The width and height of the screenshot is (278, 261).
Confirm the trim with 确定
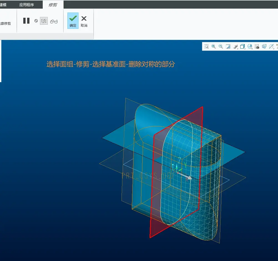click(73, 21)
